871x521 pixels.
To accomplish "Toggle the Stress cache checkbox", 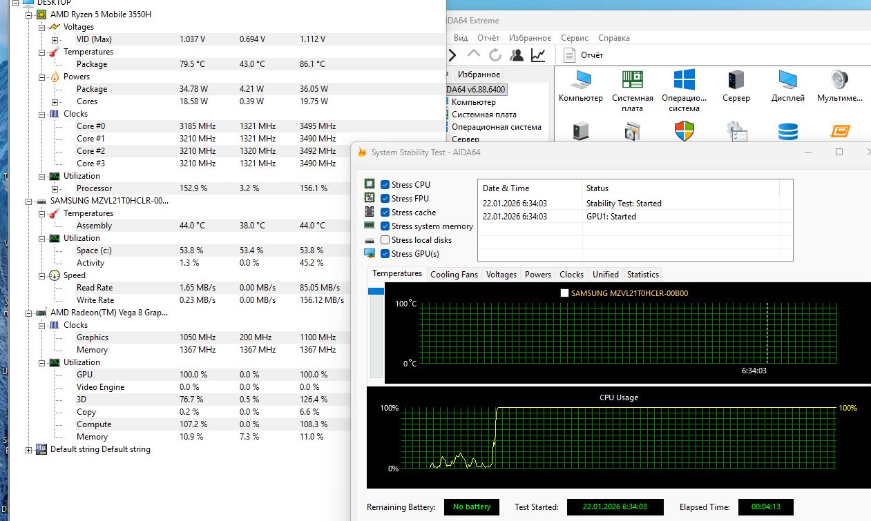I will pos(385,212).
